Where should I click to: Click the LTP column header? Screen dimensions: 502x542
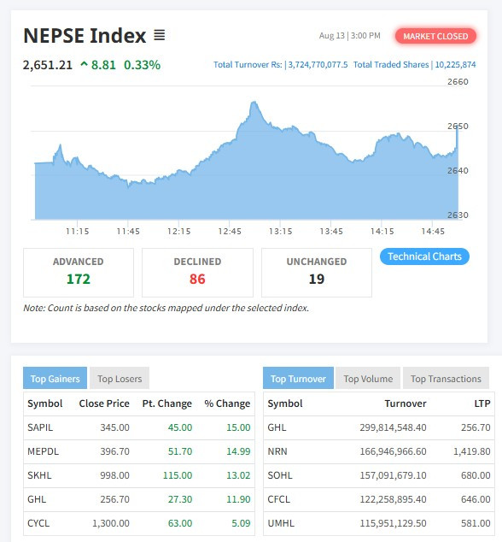[482, 404]
